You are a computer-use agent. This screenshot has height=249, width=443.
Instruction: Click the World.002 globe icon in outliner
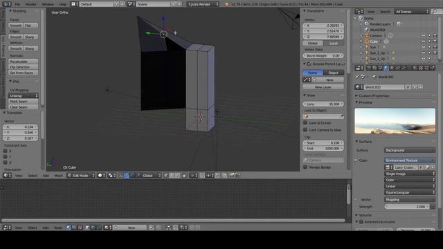click(x=367, y=30)
